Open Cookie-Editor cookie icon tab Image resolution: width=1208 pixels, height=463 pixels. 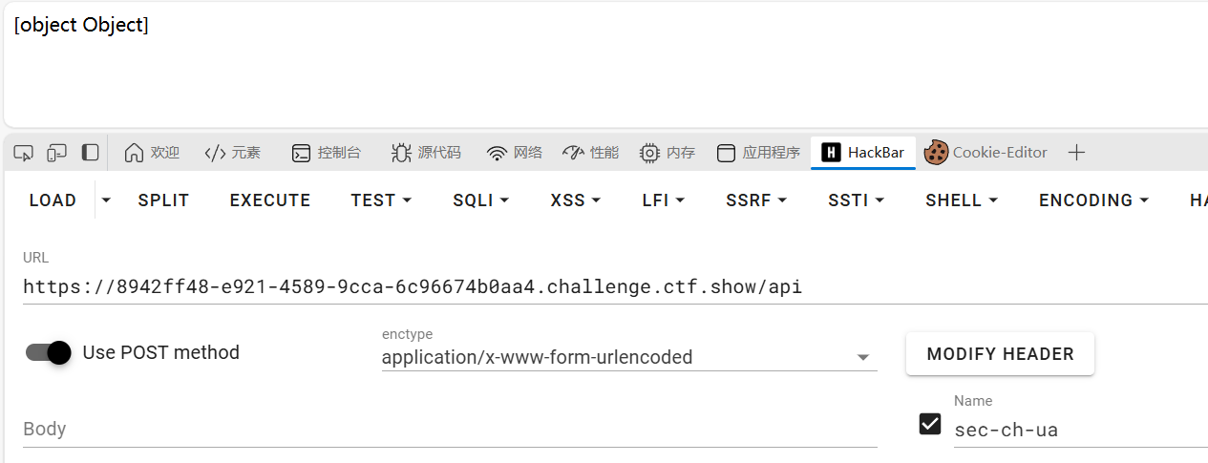tap(985, 153)
